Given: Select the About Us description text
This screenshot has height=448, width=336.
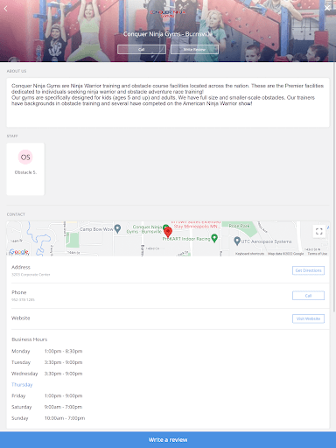Looking at the screenshot, I should pos(168,94).
